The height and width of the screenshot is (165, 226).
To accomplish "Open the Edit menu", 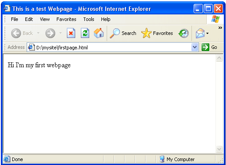I will click(x=29, y=19).
